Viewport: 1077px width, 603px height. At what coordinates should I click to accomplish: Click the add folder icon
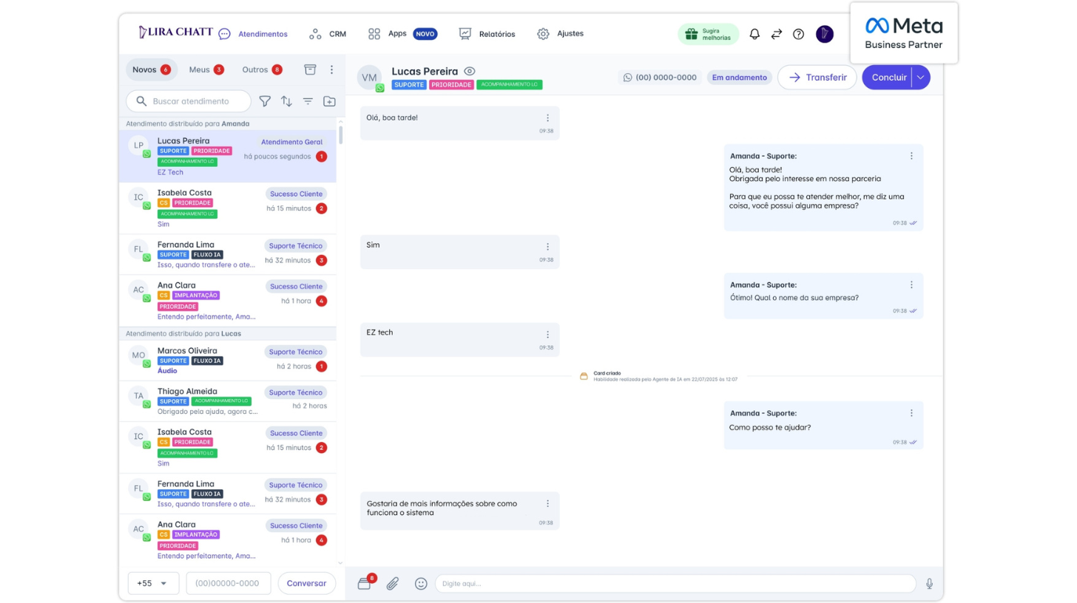[329, 101]
